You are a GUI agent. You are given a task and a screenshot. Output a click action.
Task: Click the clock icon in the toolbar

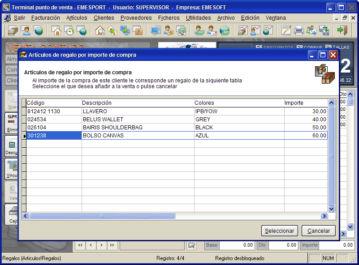[x=69, y=30]
